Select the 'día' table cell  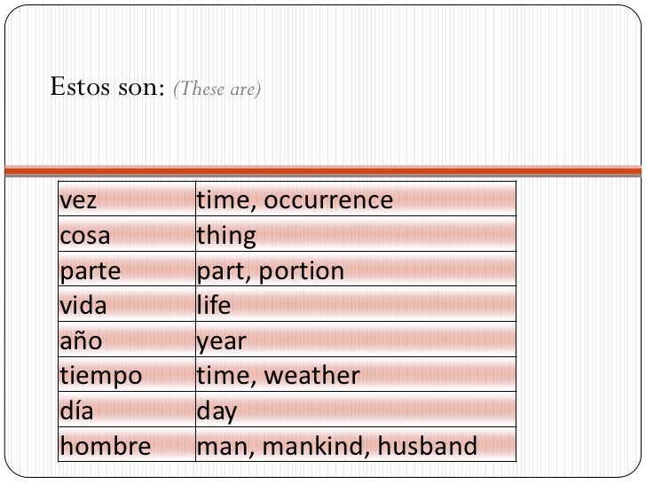tap(127, 410)
